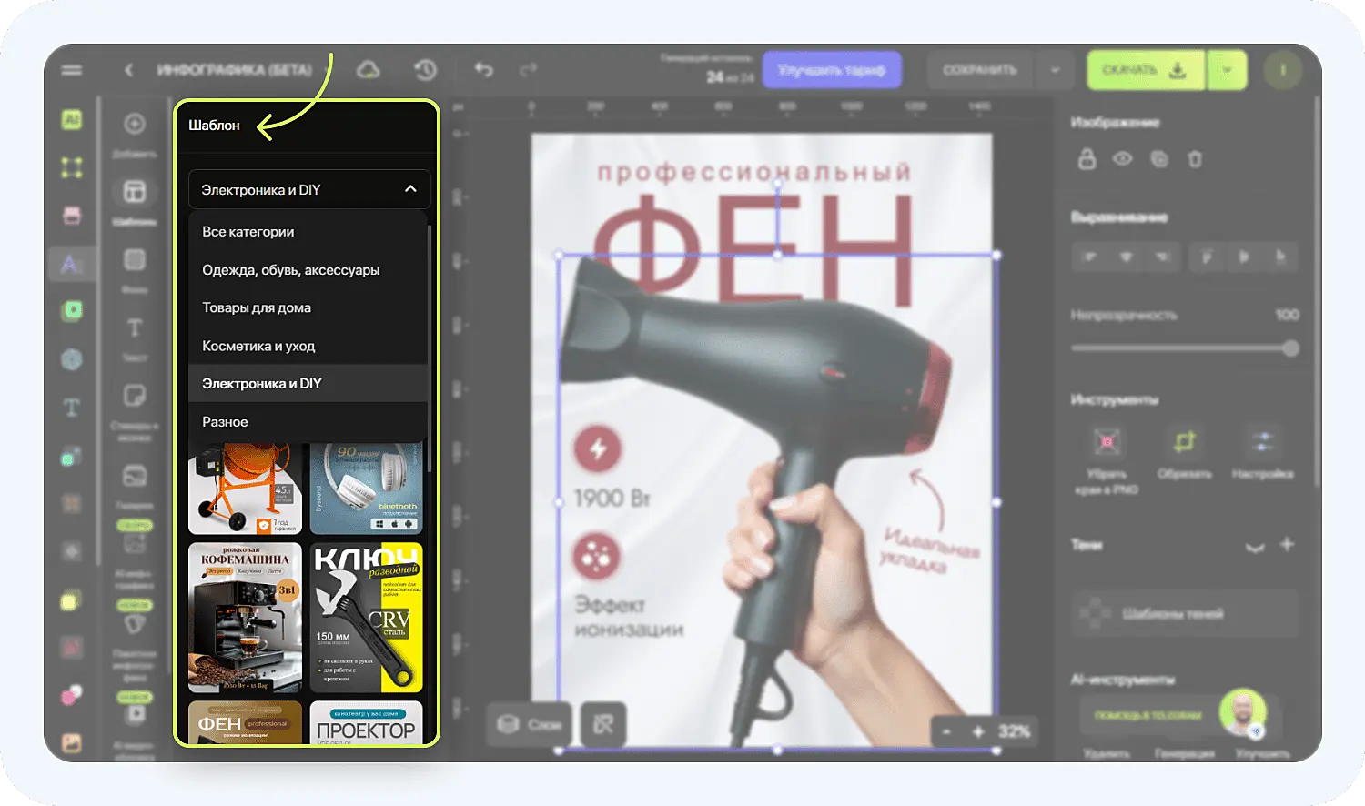
Task: Select the 1900 Вт text on canvas
Action: [x=612, y=499]
